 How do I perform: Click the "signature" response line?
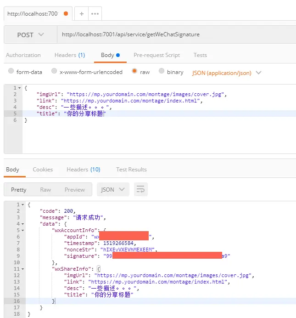[x=147, y=256]
